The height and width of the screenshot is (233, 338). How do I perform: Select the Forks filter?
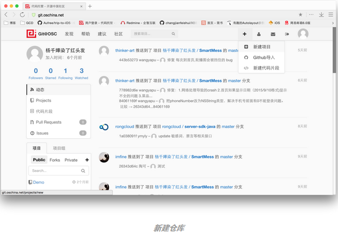[55, 160]
